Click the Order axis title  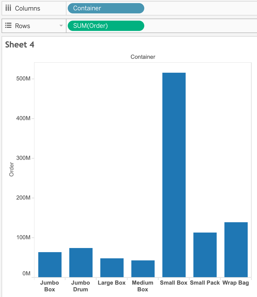(11, 169)
